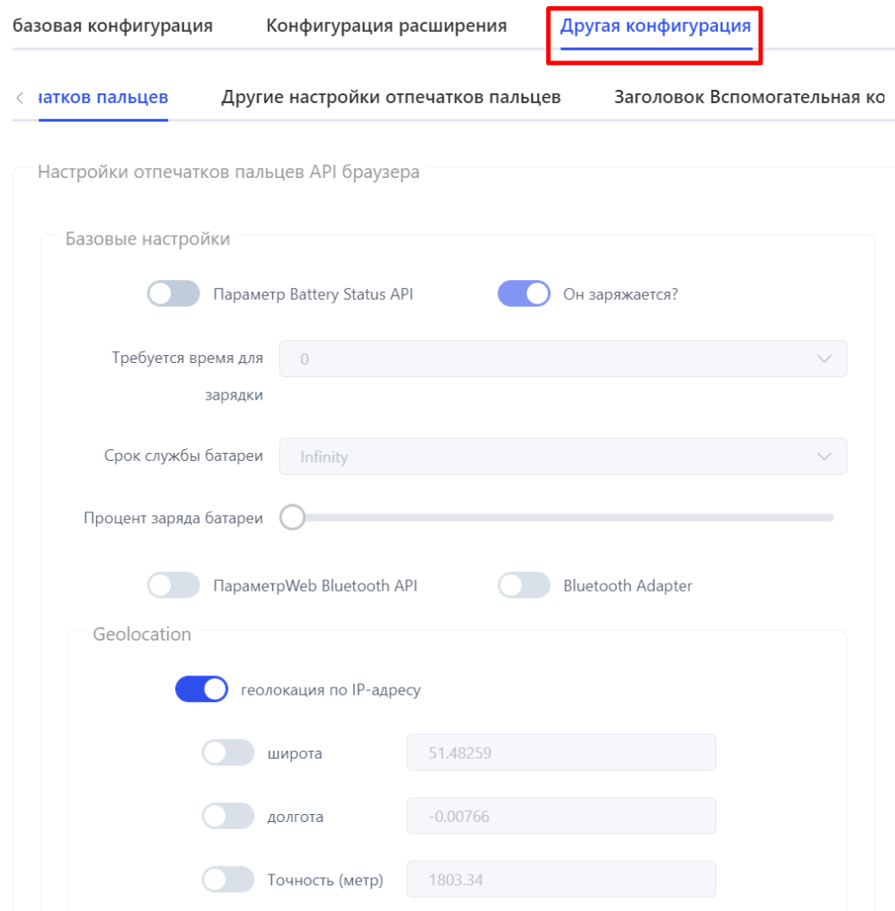This screenshot has height=911, width=895.
Task: Disable the Он заряжается? switch
Action: (524, 294)
